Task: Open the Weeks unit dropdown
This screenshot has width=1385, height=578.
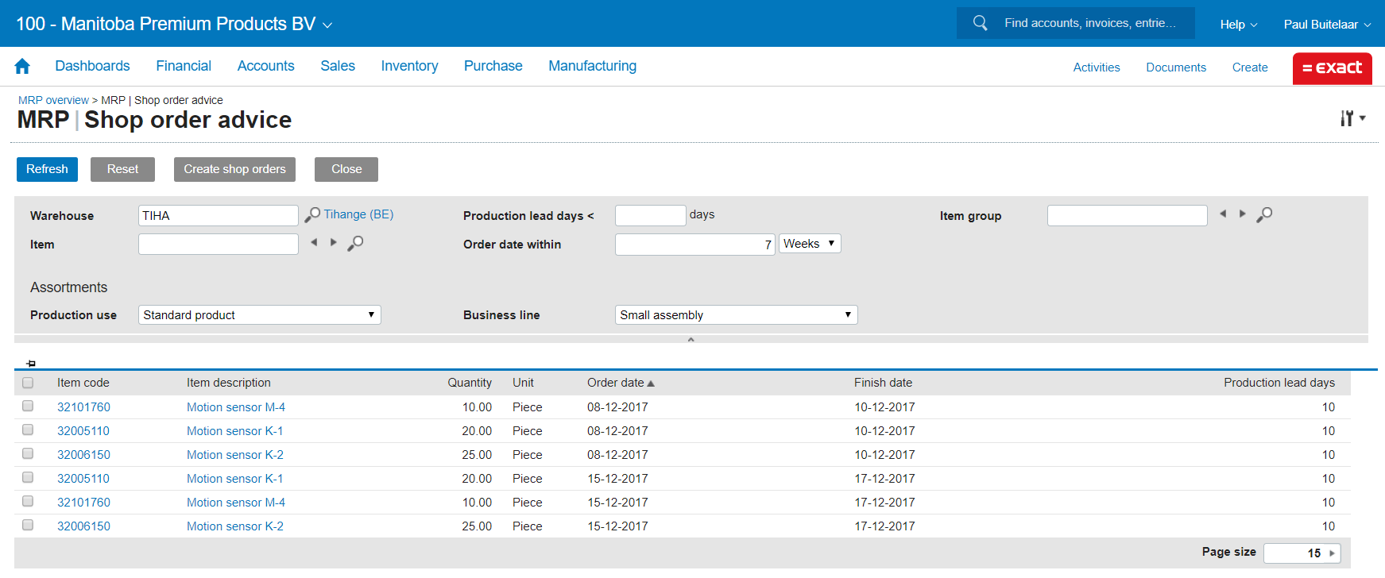Action: click(x=809, y=244)
